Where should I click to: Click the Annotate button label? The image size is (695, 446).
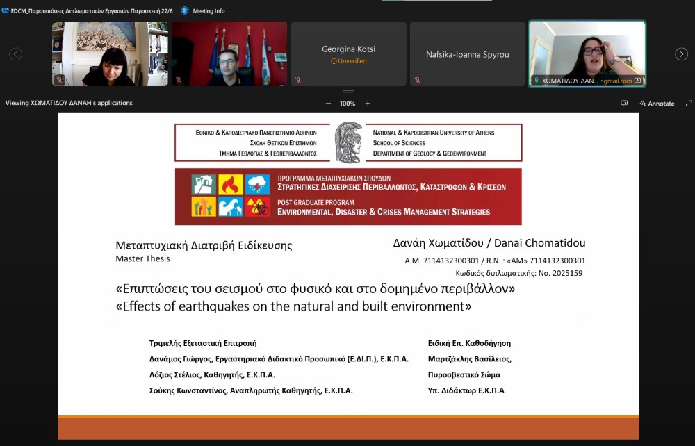(661, 104)
